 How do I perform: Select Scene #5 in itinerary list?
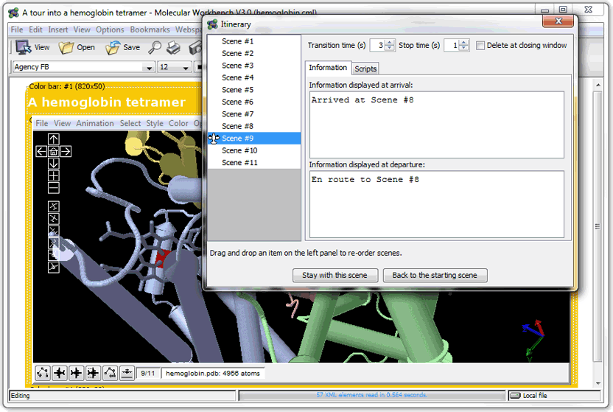click(254, 89)
